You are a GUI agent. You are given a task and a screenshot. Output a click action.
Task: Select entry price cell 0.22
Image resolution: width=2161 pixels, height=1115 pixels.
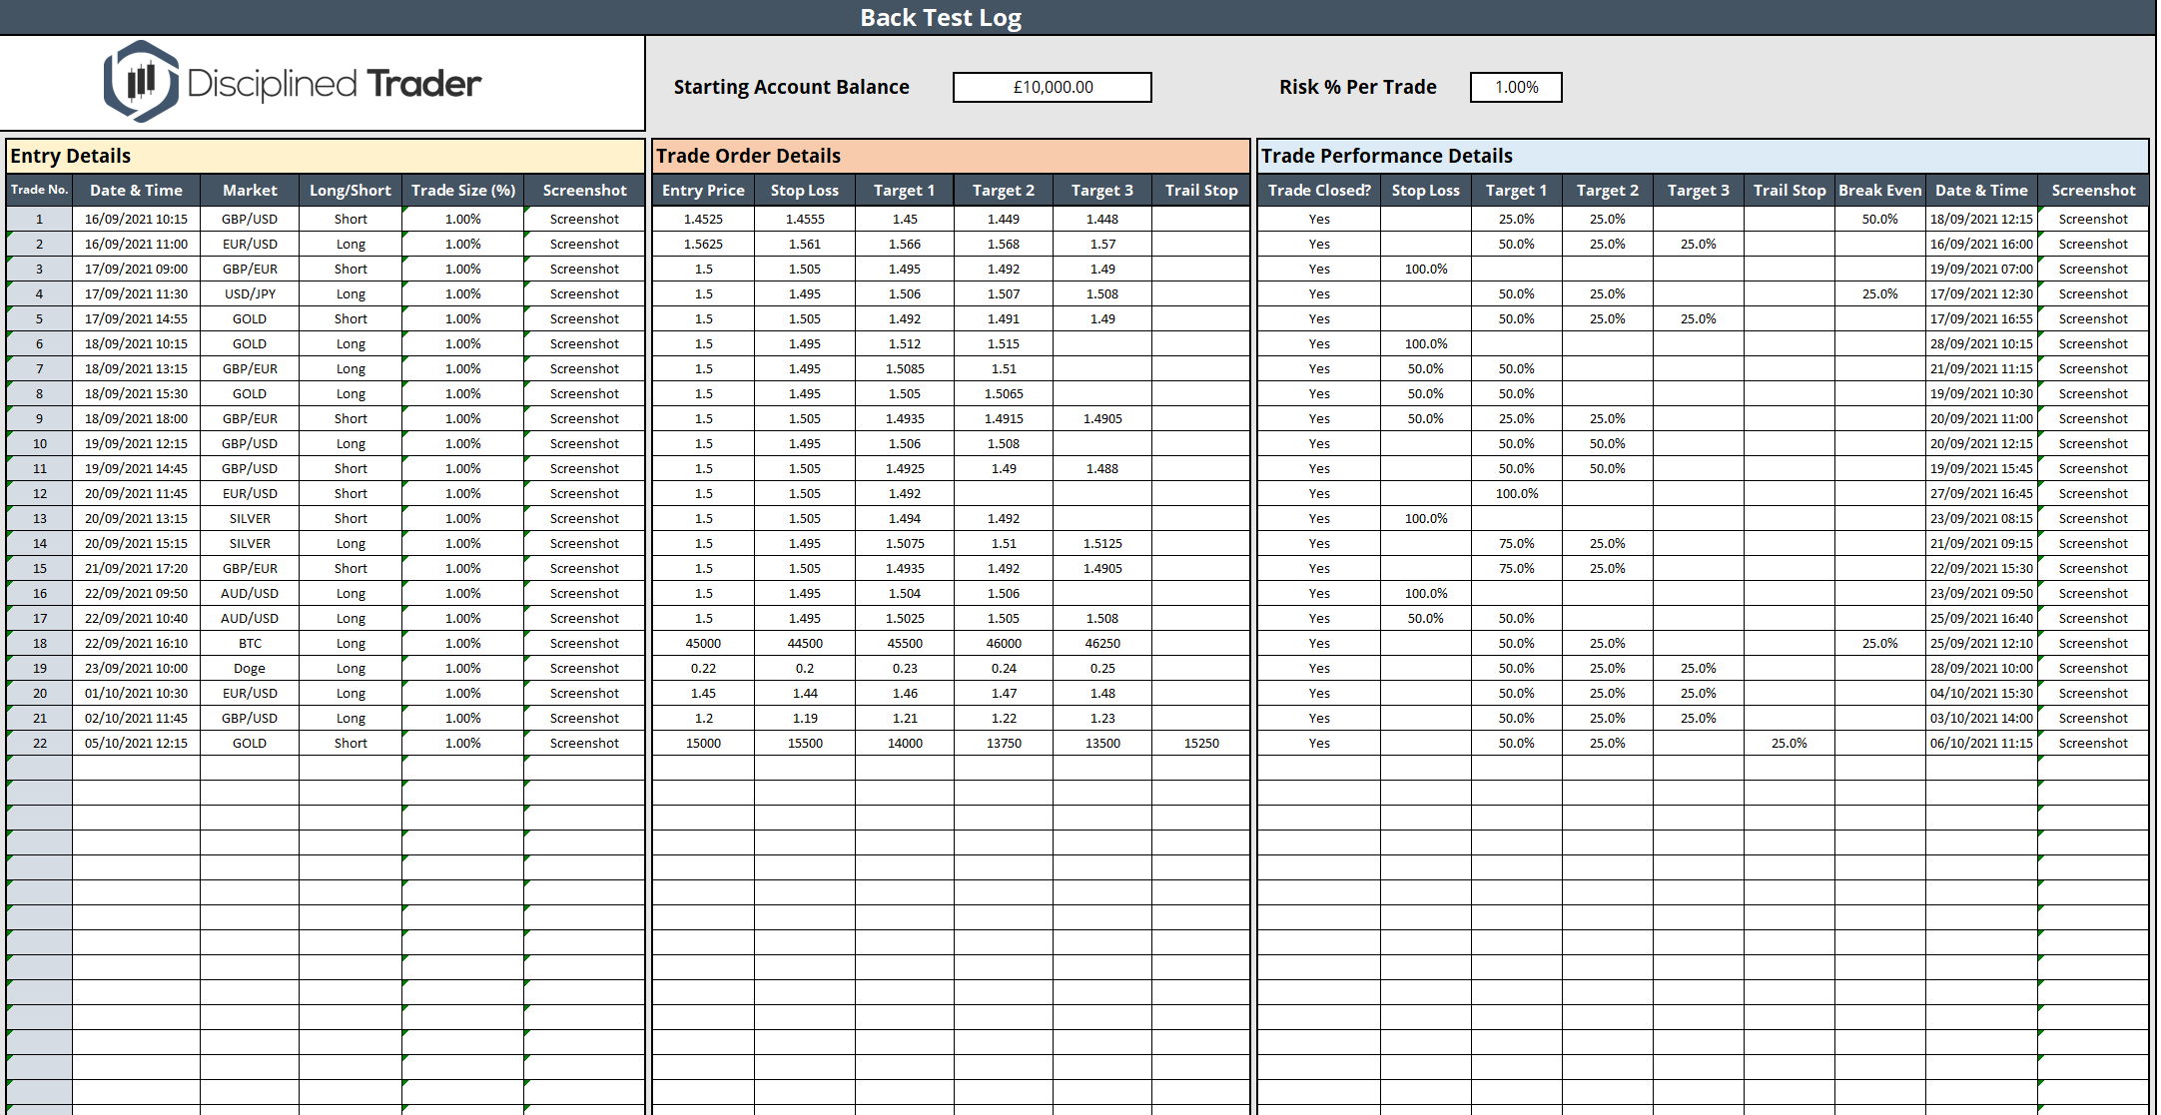703,668
